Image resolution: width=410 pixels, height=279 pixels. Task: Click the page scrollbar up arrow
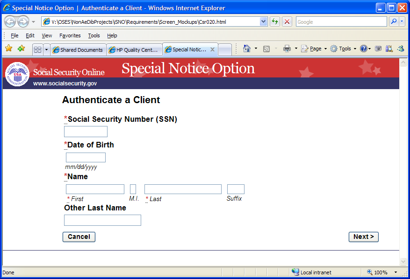coord(403,62)
